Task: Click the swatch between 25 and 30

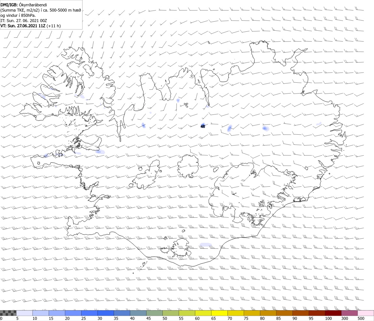Action: [89, 313]
